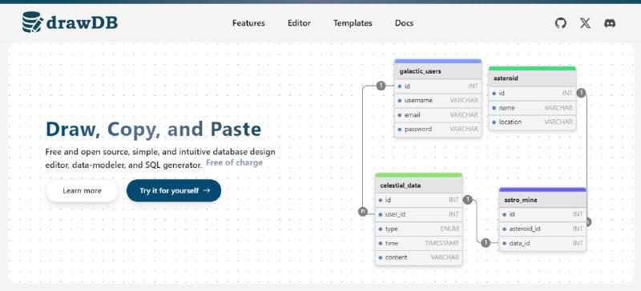Click the '1' marker left of galactic_users id
Viewport: 641px width, 291px height.
[x=381, y=86]
